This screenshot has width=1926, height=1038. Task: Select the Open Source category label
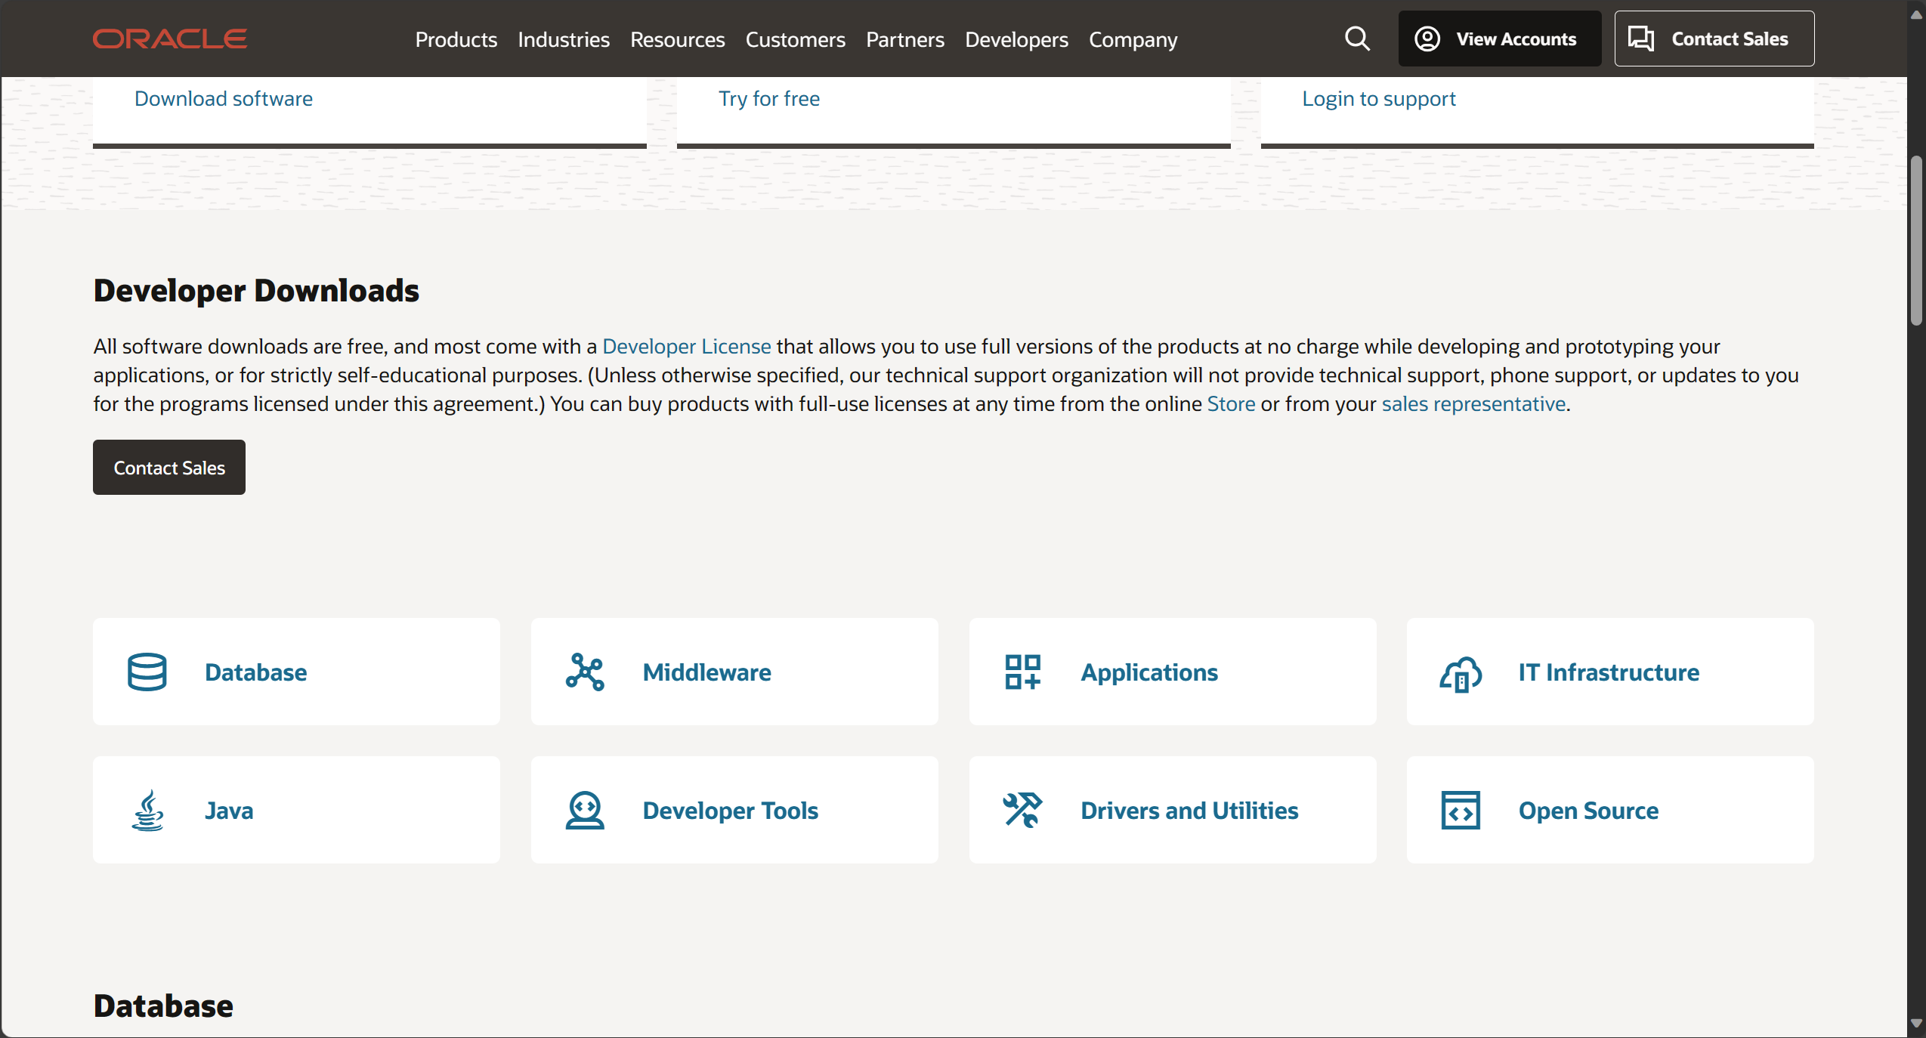click(x=1588, y=811)
